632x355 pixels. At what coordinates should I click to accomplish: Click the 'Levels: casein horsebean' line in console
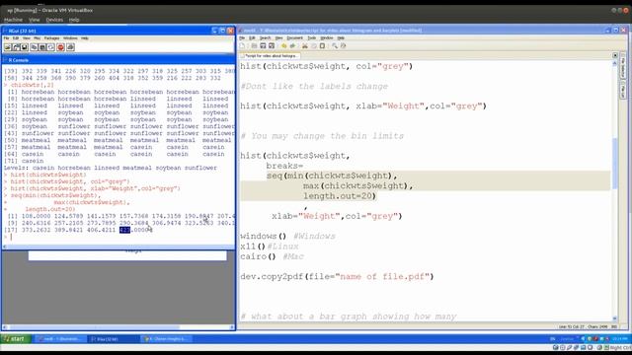point(110,168)
